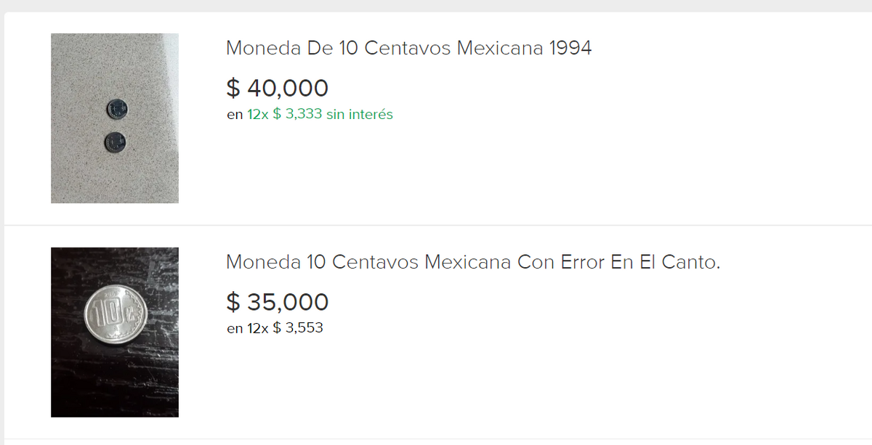Click the thumbnail of the 10c coin on black
The width and height of the screenshot is (872, 445).
115,332
